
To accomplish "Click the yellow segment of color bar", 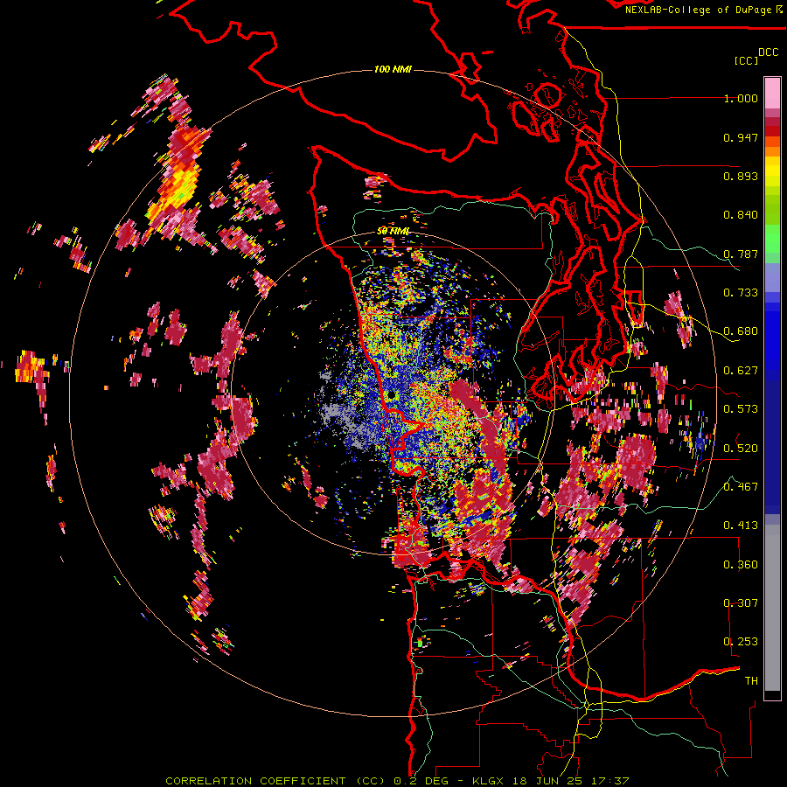I will pos(772,171).
